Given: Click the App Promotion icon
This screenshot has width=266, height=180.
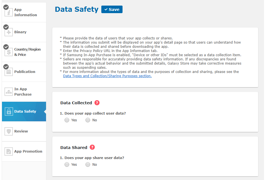Looking at the screenshot, I should tap(9, 151).
